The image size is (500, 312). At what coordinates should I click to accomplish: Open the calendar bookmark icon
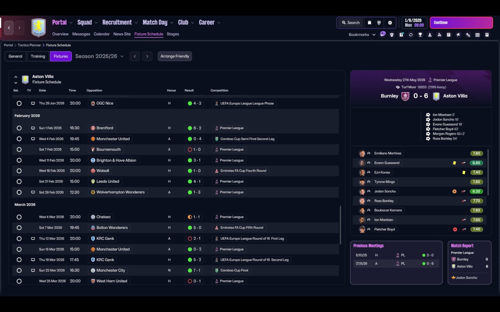coord(477,35)
